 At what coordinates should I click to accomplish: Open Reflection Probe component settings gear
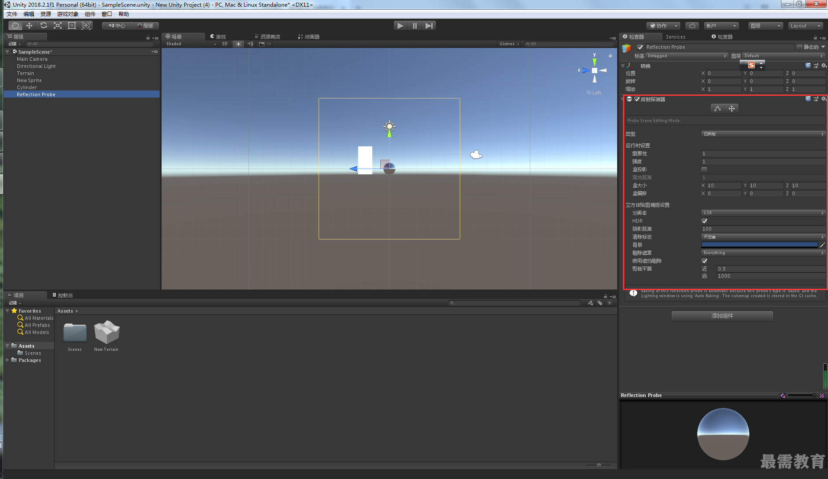pyautogui.click(x=824, y=99)
